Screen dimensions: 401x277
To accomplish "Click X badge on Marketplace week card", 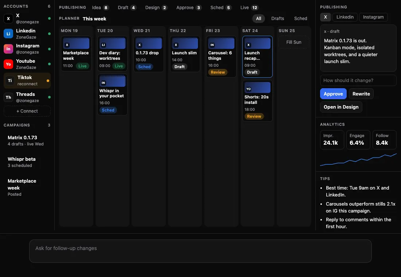I will (x=67, y=45).
